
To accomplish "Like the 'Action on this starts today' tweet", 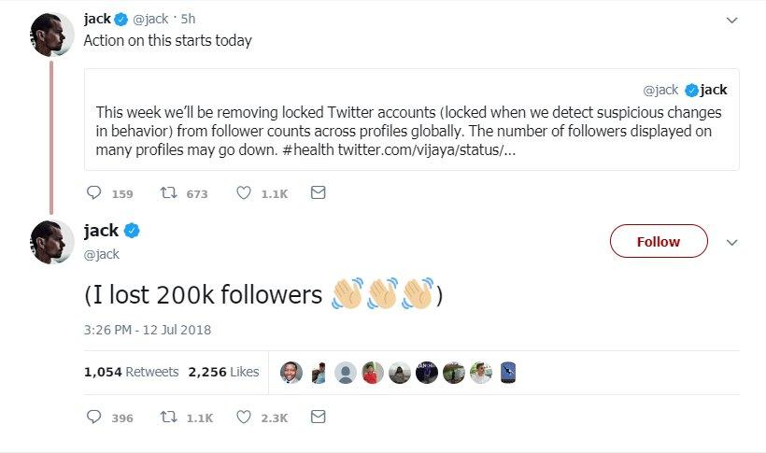I will click(244, 193).
